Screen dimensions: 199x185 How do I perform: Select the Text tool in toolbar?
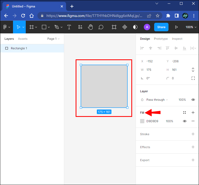pyautogui.click(x=69, y=27)
